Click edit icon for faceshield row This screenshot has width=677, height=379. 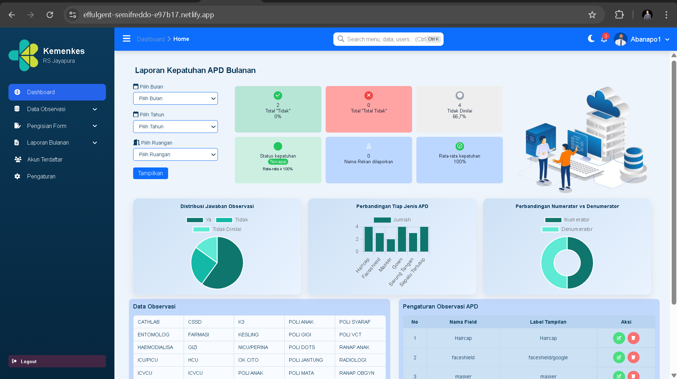619,357
